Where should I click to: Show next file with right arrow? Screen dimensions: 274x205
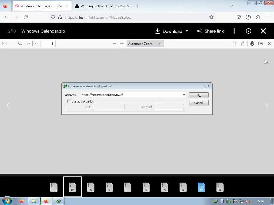[x=267, y=105]
